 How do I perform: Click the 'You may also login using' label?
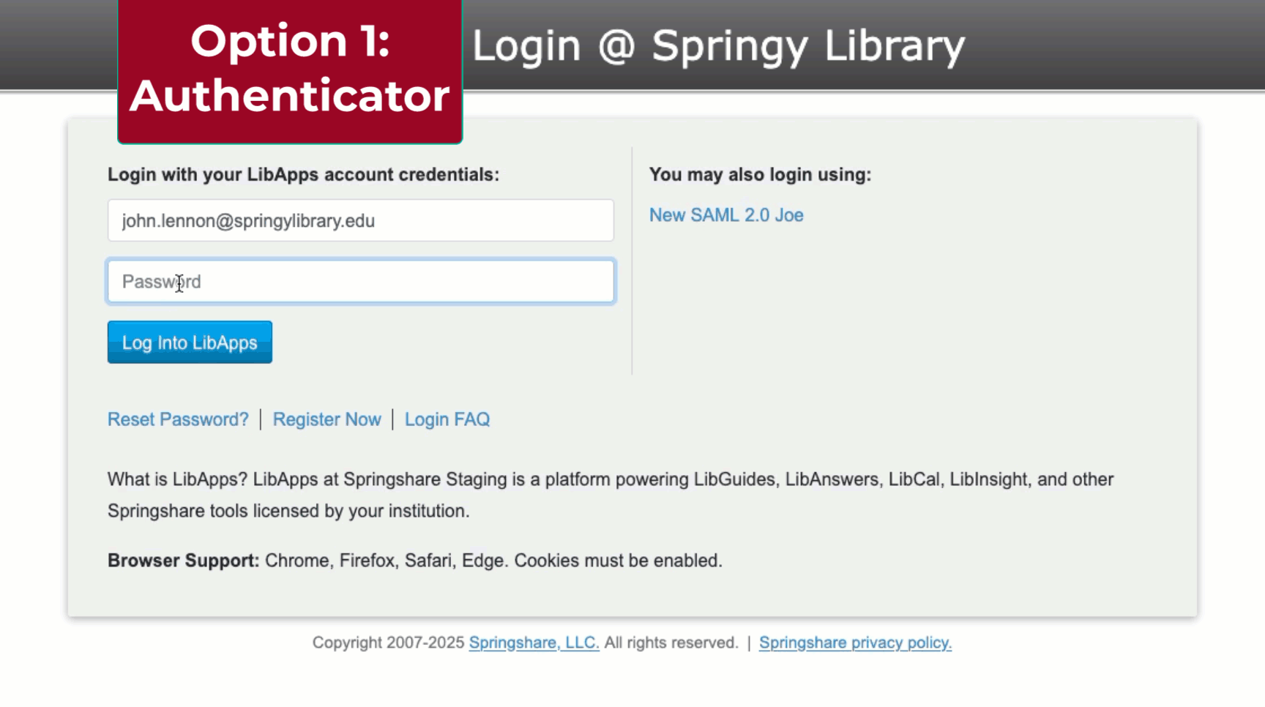coord(760,175)
